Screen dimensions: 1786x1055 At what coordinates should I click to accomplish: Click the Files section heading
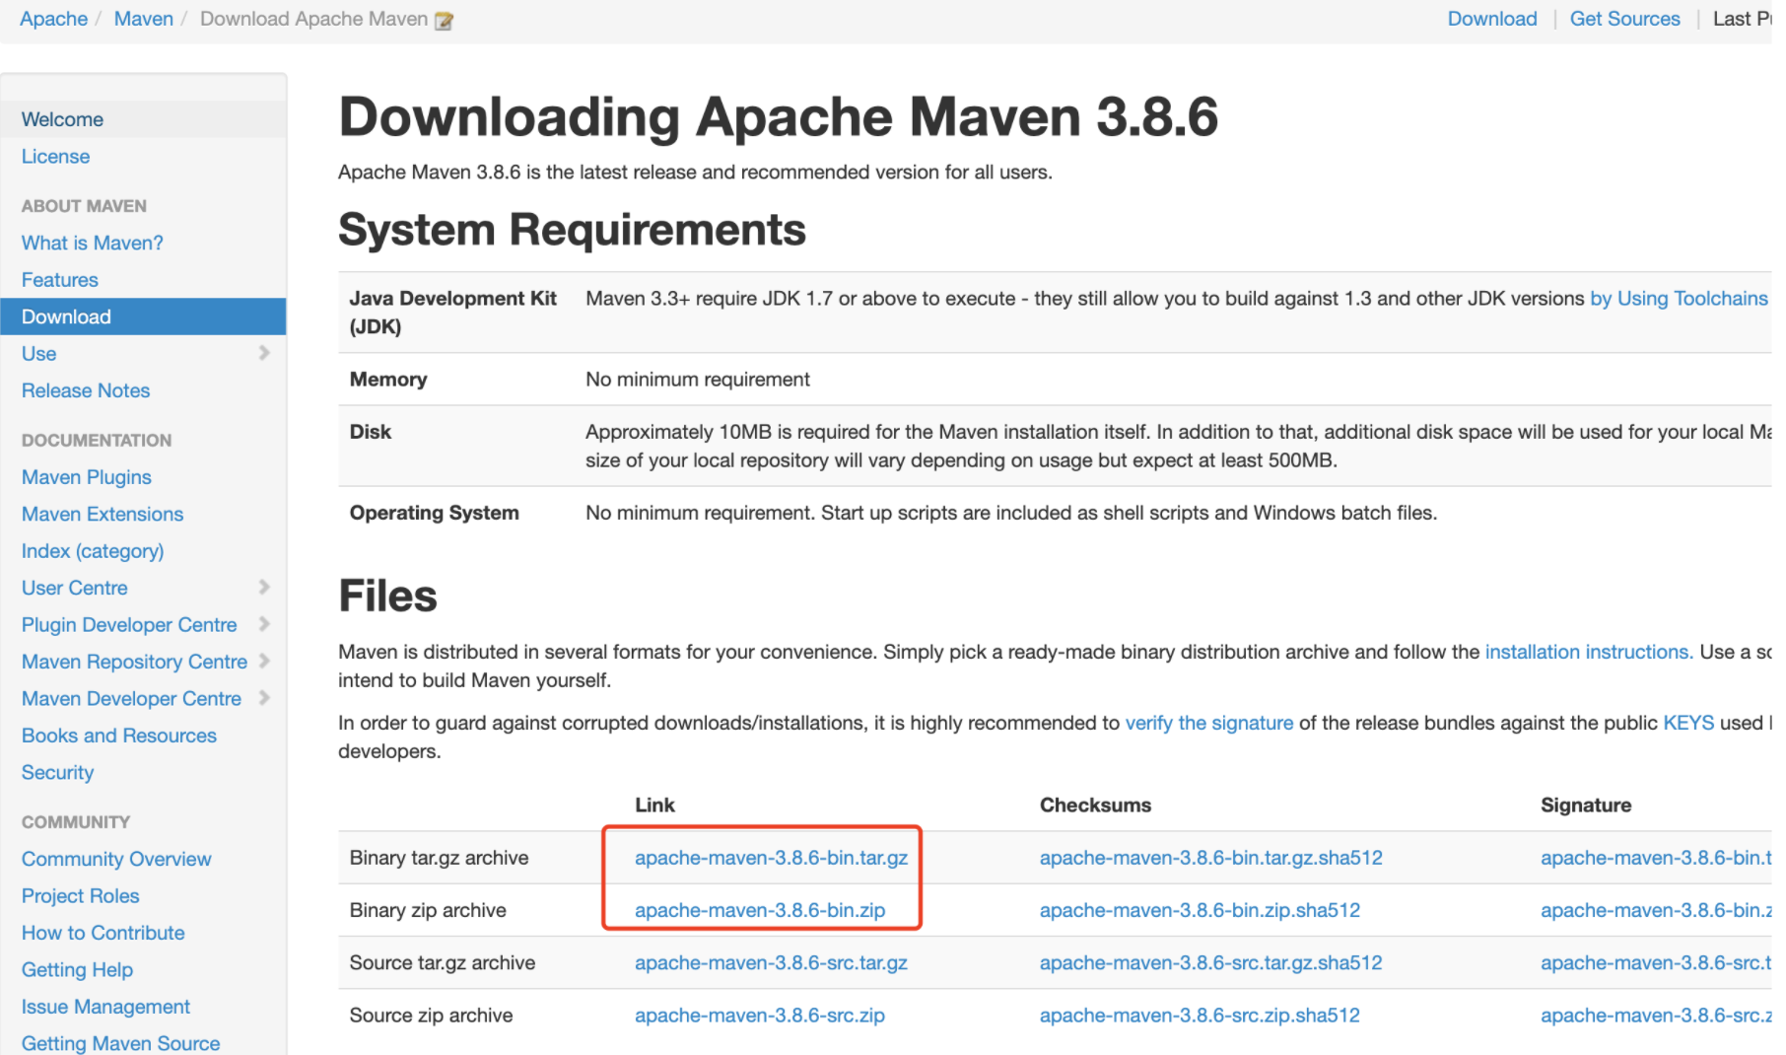tap(387, 596)
